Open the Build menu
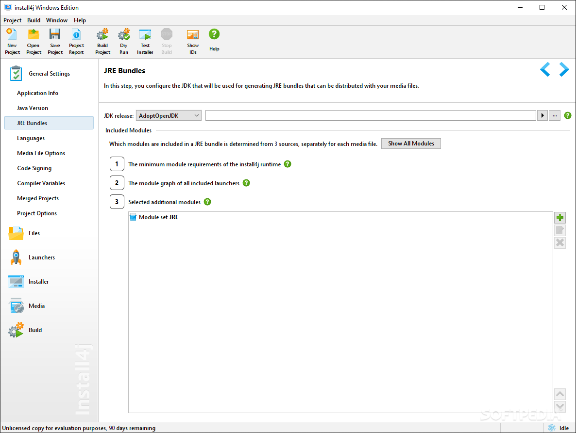576x433 pixels. (34, 20)
